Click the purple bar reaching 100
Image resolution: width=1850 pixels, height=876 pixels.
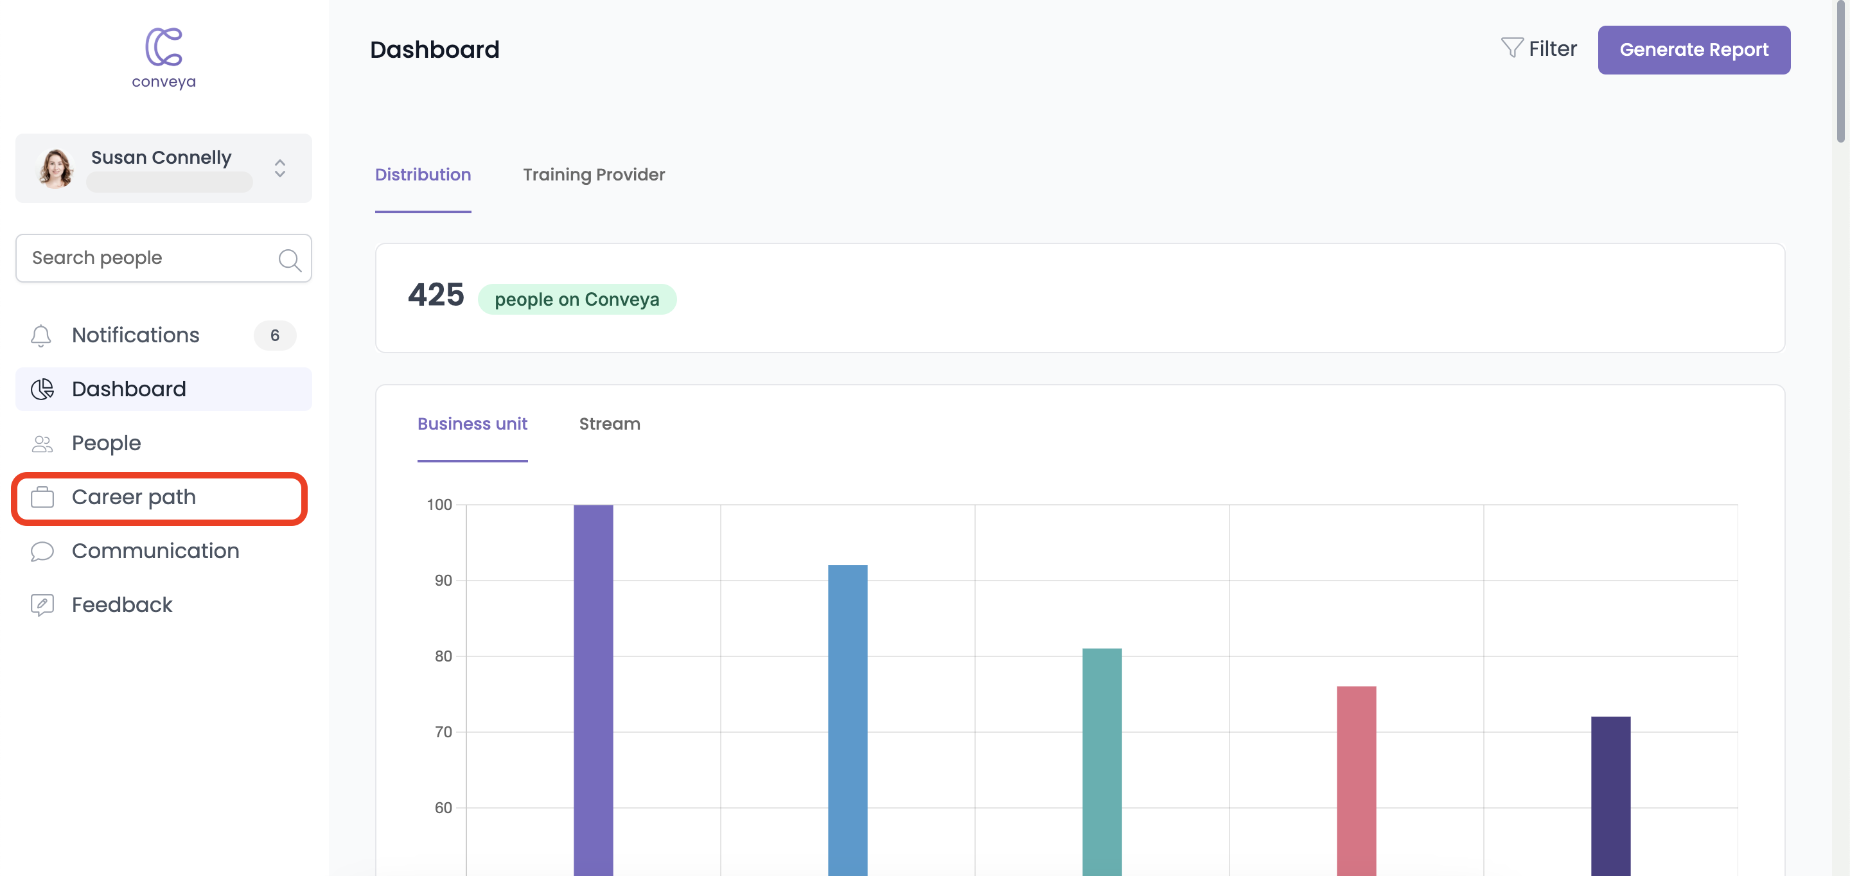593,690
